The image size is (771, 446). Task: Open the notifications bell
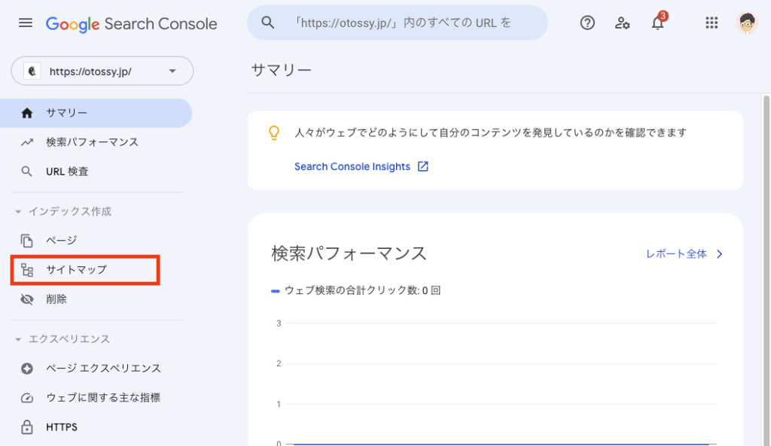tap(657, 23)
